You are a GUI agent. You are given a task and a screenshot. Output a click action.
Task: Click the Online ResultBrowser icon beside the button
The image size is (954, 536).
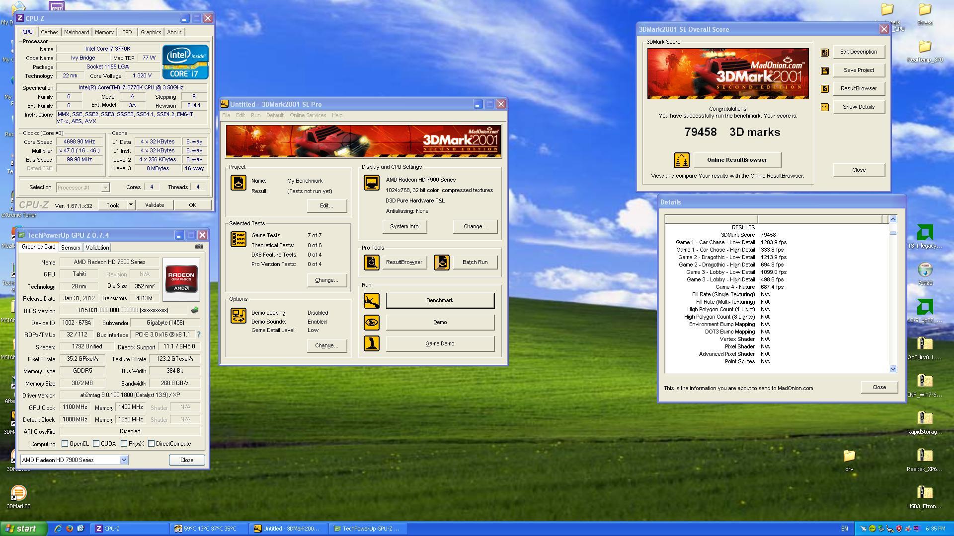tap(681, 160)
